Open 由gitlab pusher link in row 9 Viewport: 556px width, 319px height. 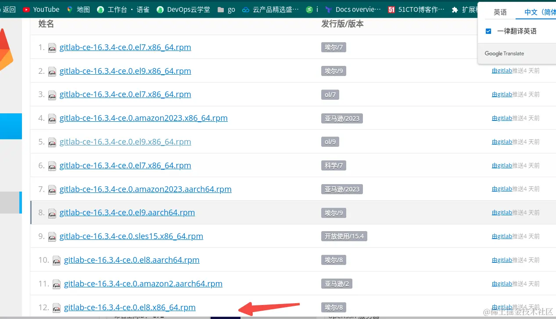(502, 236)
